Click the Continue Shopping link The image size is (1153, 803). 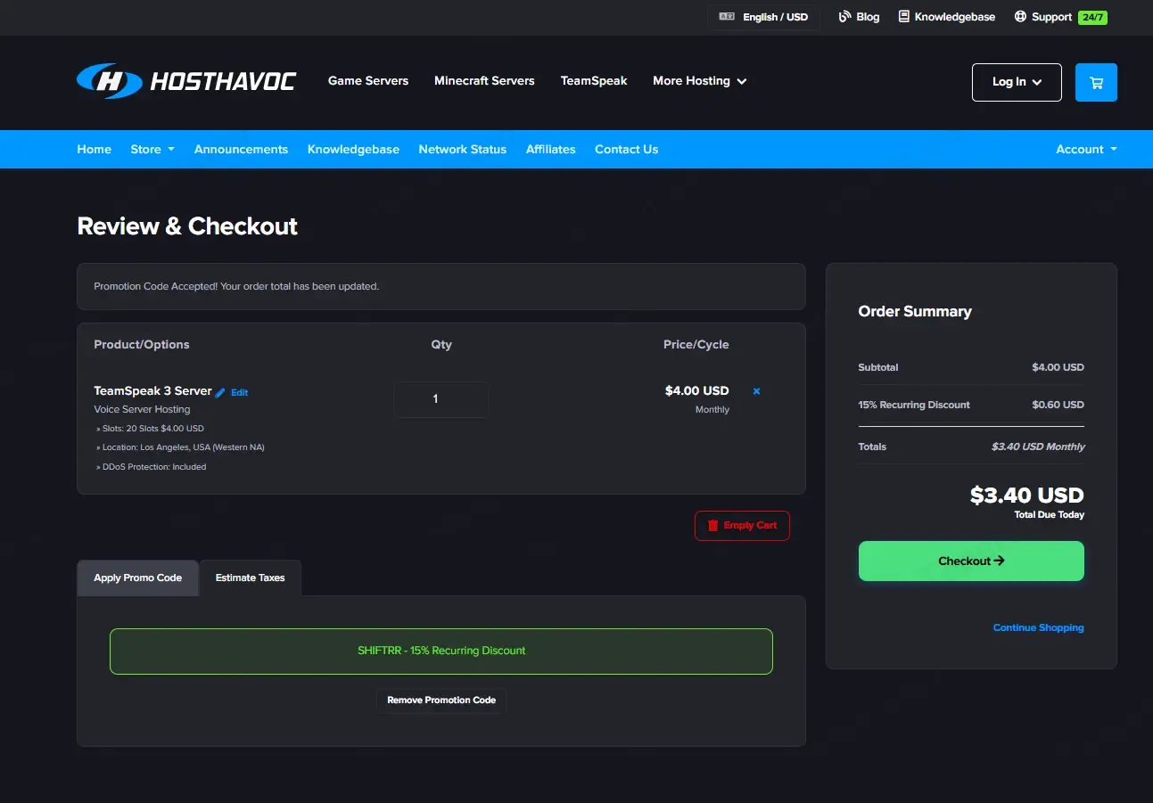[1039, 628]
